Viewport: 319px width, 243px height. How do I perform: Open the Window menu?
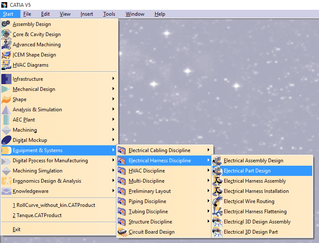[x=135, y=14]
